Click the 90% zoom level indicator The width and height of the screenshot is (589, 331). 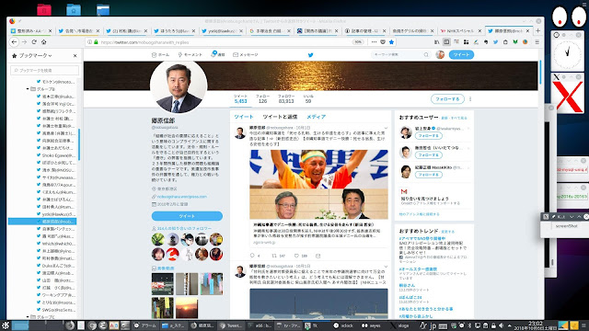click(358, 42)
